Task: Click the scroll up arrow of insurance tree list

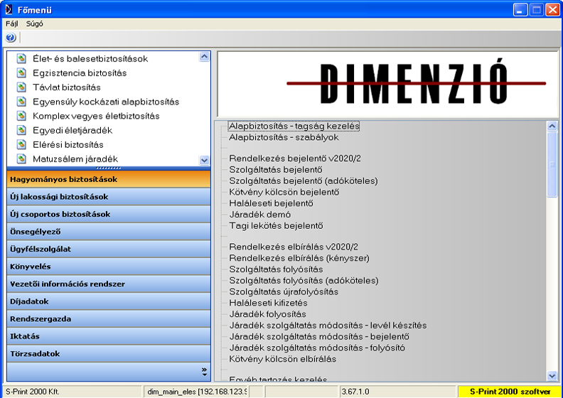Action: (205, 56)
